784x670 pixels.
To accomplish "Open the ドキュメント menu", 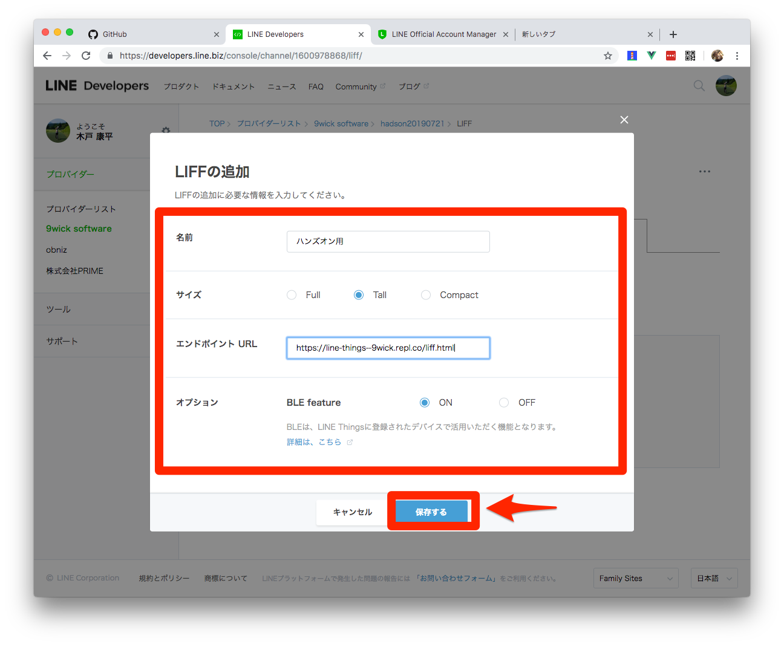I will pos(234,86).
